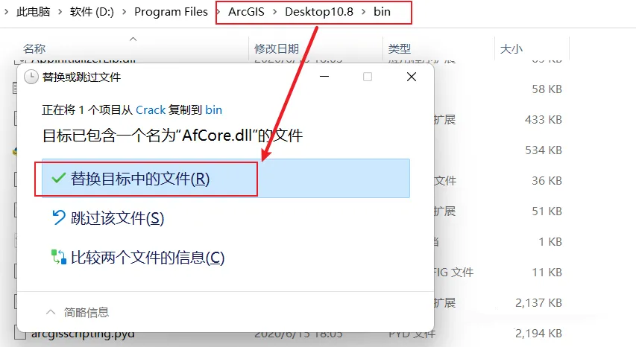This screenshot has height=347, width=636.
Task: Open the bin destination folder link
Action: point(213,109)
